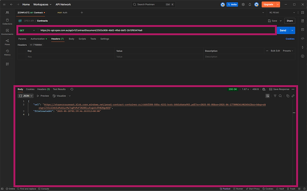This screenshot has width=307, height=191.
Task: Open the JSON format dropdown
Action: tap(26, 96)
